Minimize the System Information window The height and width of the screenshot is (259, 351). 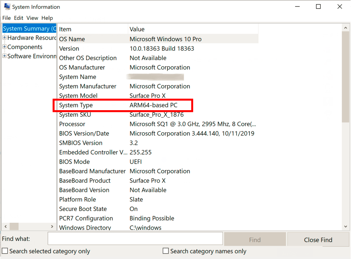(297, 7)
